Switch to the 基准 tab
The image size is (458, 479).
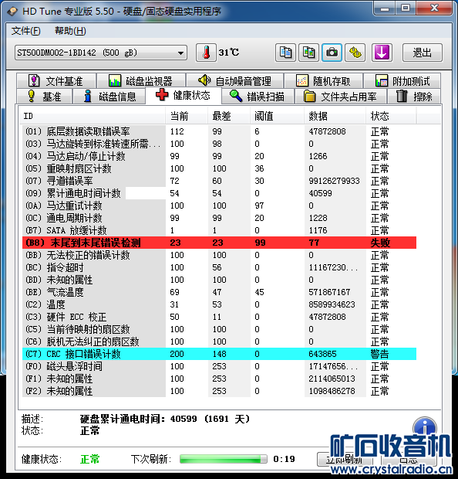coord(45,97)
